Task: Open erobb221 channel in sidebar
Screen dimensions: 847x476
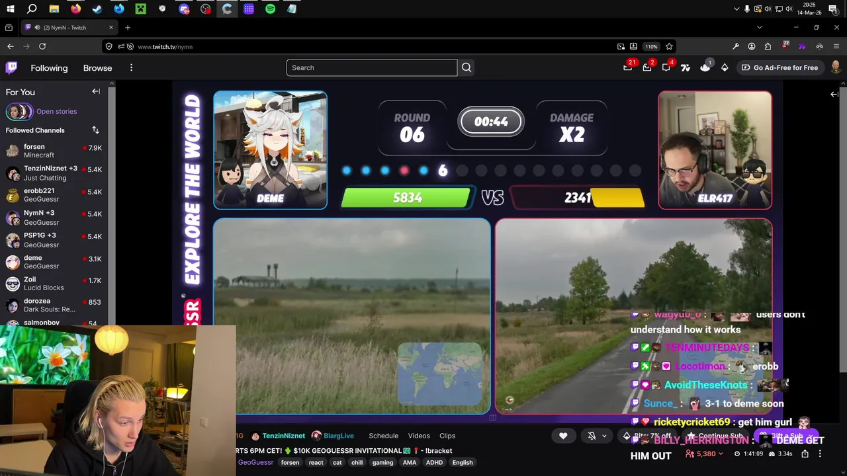Action: click(54, 195)
